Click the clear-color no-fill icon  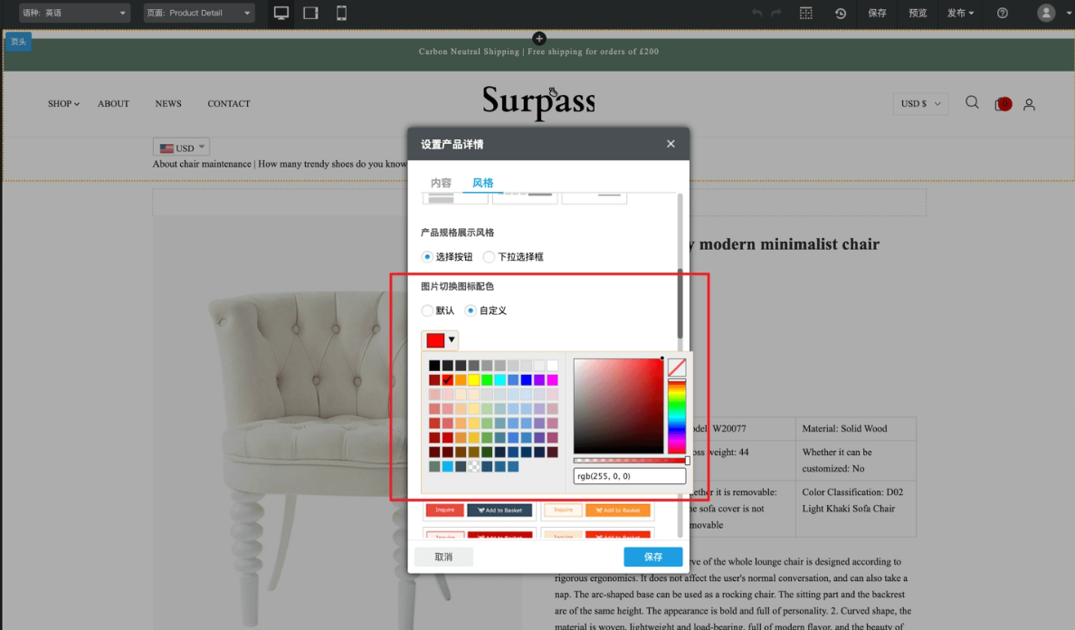point(677,367)
